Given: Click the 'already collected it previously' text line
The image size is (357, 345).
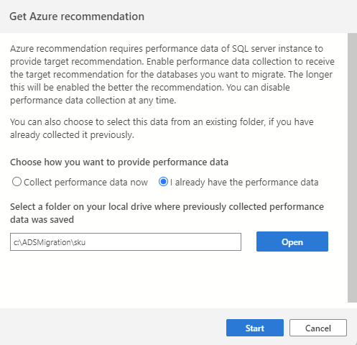Looking at the screenshot, I should [72, 135].
